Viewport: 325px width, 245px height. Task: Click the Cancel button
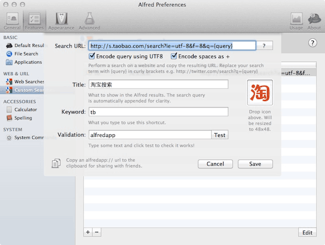pos(215,164)
